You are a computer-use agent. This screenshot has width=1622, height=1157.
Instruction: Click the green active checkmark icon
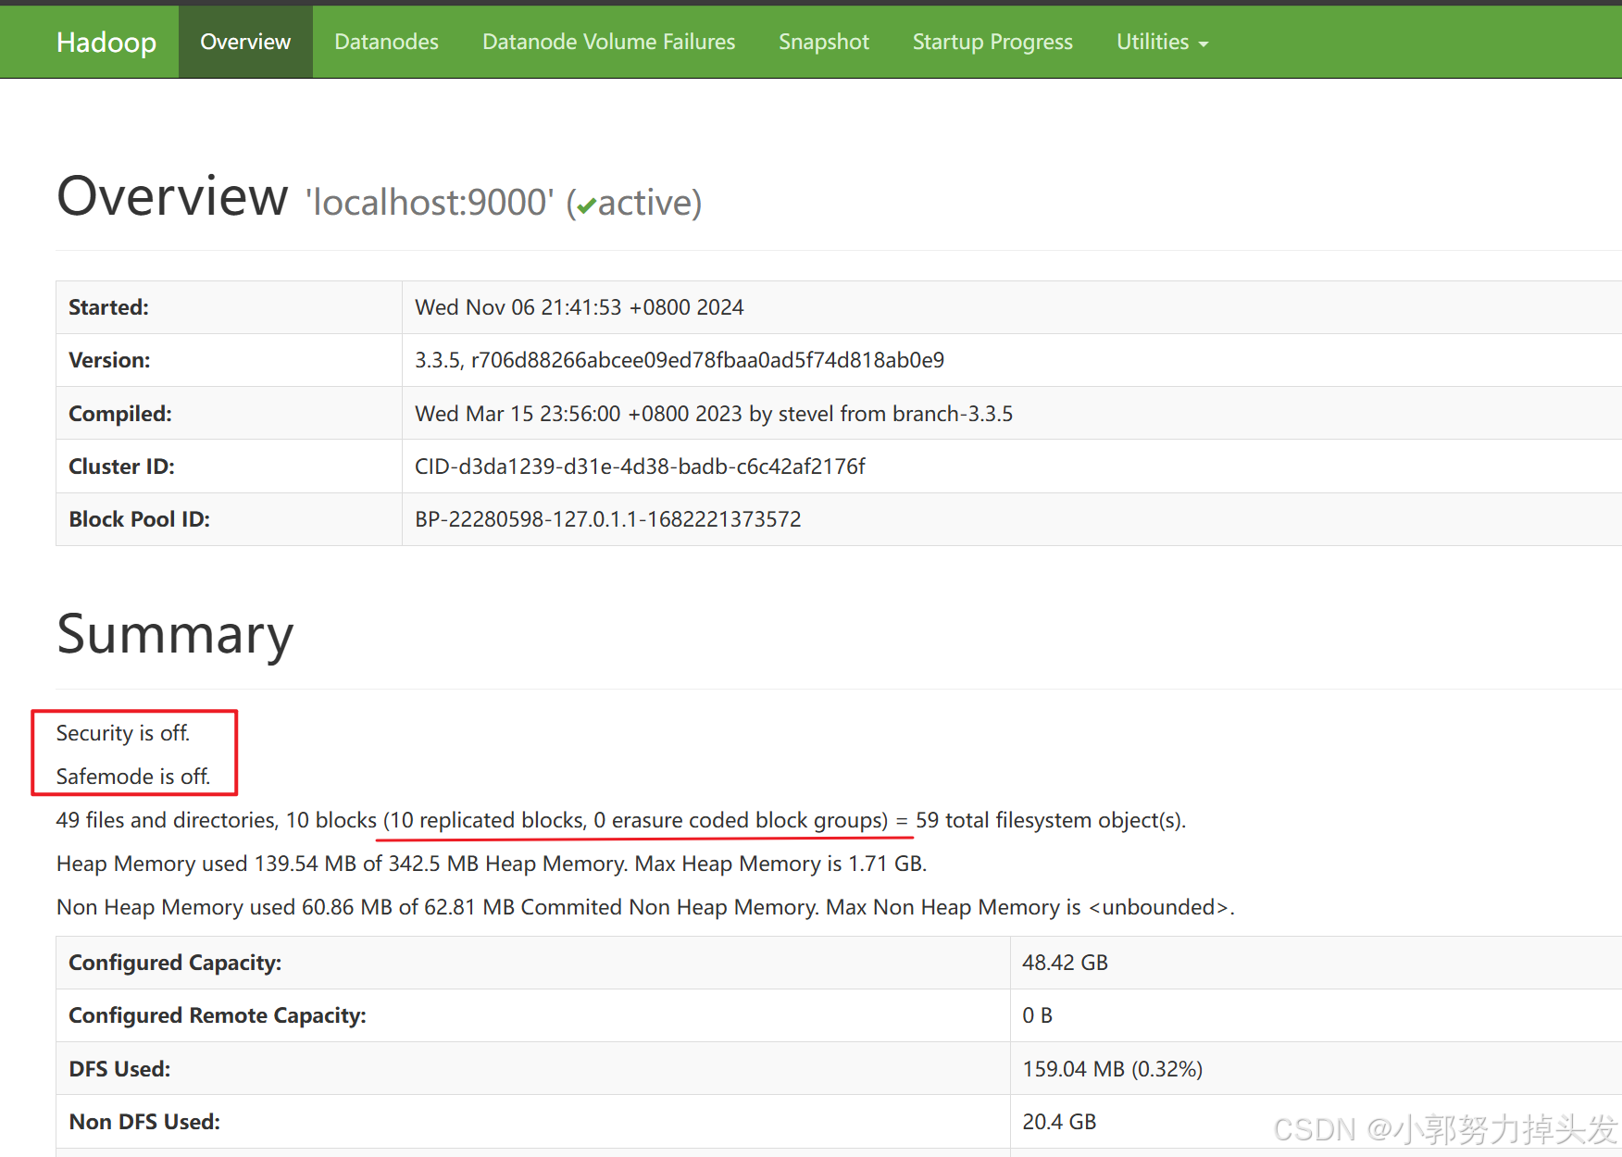click(586, 205)
